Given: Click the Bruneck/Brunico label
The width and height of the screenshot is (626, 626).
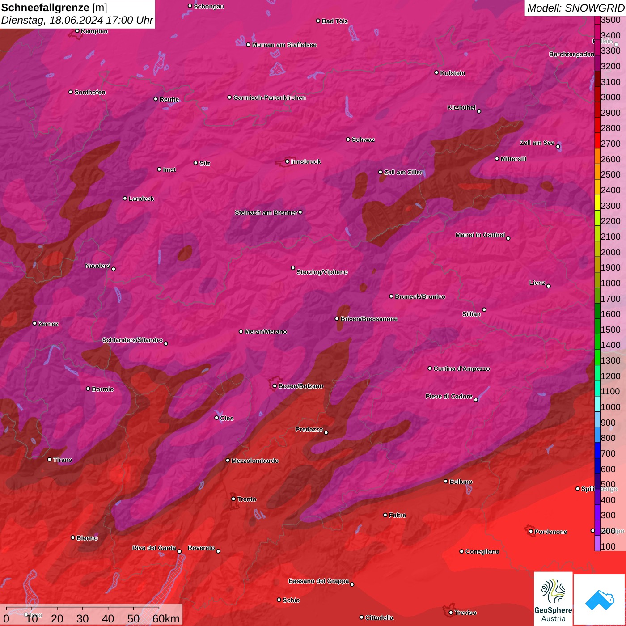Looking at the screenshot, I should pyautogui.click(x=420, y=296).
